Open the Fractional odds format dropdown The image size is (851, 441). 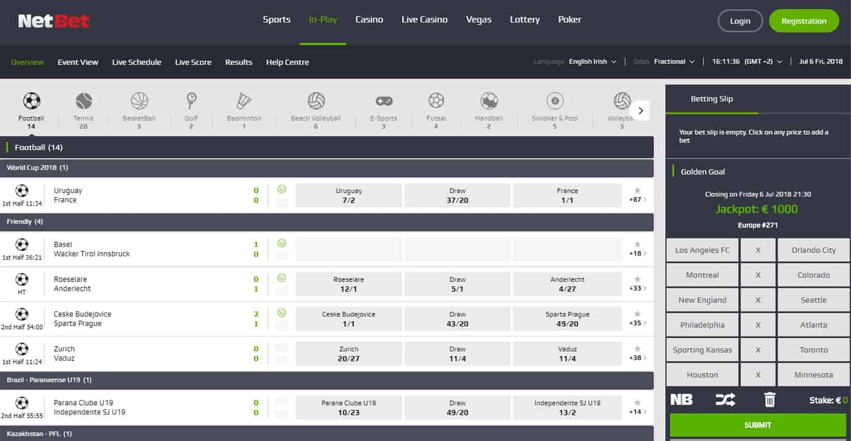(674, 61)
